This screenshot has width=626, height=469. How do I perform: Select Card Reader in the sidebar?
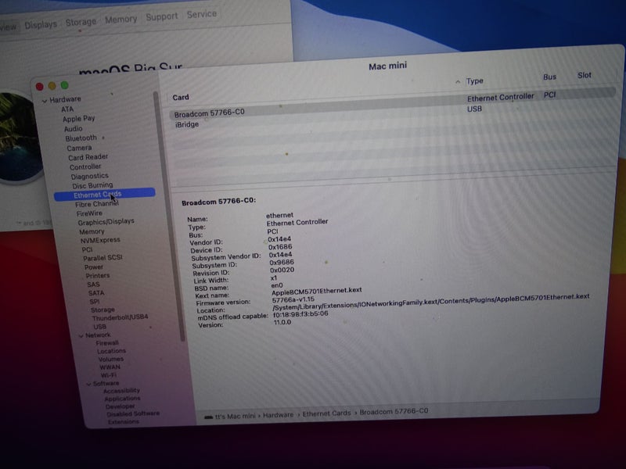[x=88, y=157]
